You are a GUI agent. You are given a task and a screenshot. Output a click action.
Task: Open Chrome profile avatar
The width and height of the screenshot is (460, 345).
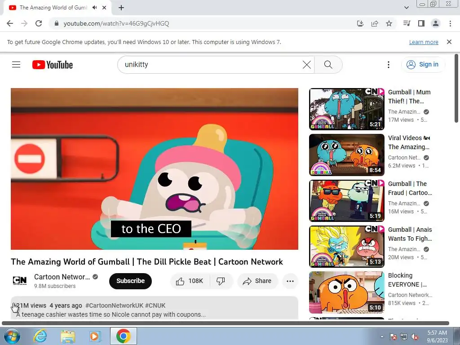[x=436, y=23]
